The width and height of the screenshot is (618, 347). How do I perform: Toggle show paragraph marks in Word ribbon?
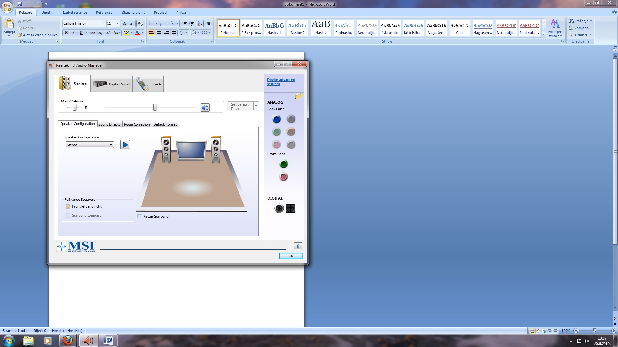(x=209, y=23)
